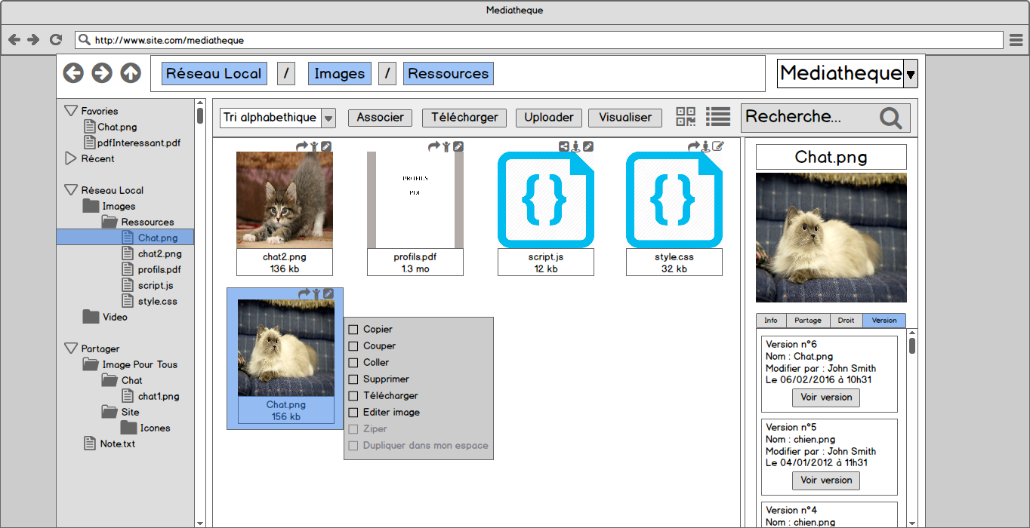This screenshot has width=1030, height=528.
Task: Click the share arrow icon above chat2.png thumbnail
Action: (301, 146)
